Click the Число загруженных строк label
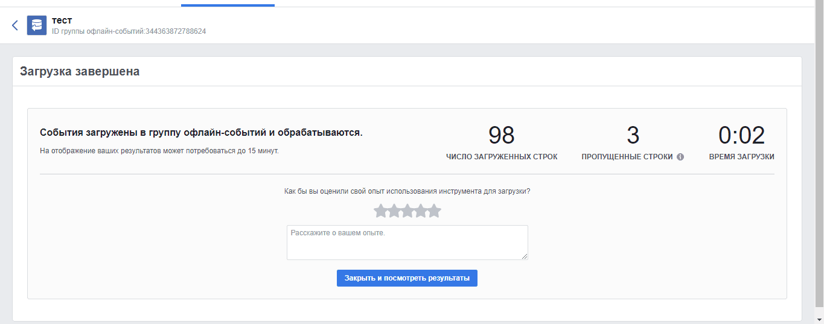 (x=502, y=157)
